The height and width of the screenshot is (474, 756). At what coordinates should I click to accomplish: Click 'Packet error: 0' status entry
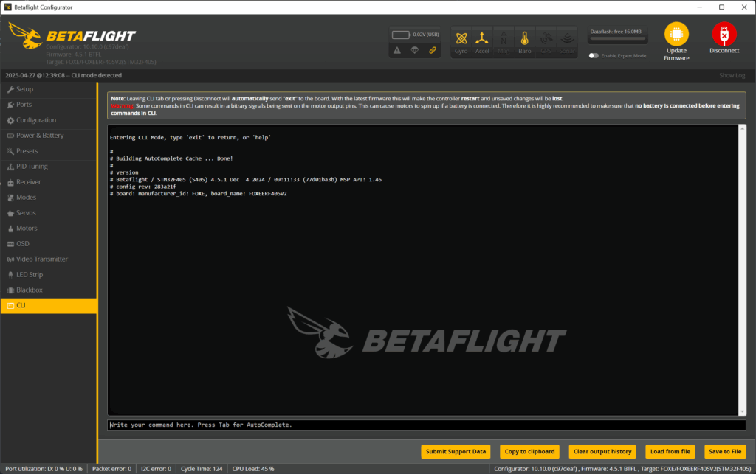tap(112, 469)
